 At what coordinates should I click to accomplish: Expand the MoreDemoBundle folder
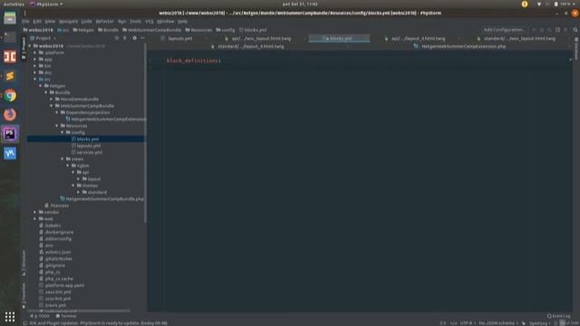pyautogui.click(x=52, y=99)
